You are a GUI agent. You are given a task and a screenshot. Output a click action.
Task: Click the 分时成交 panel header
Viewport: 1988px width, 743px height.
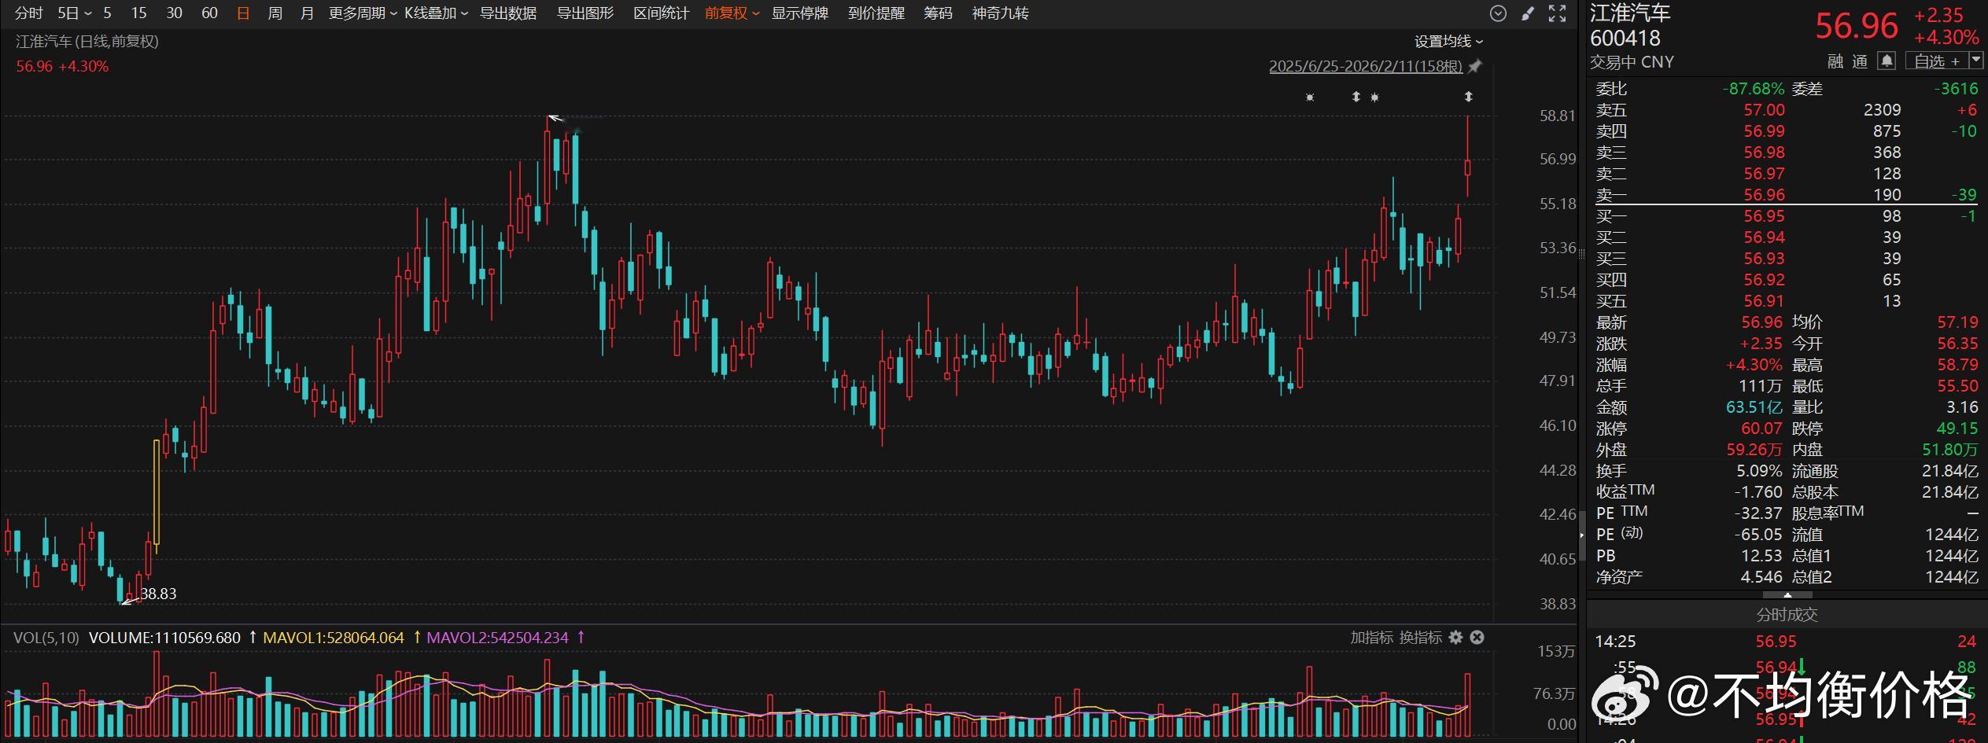[1787, 615]
